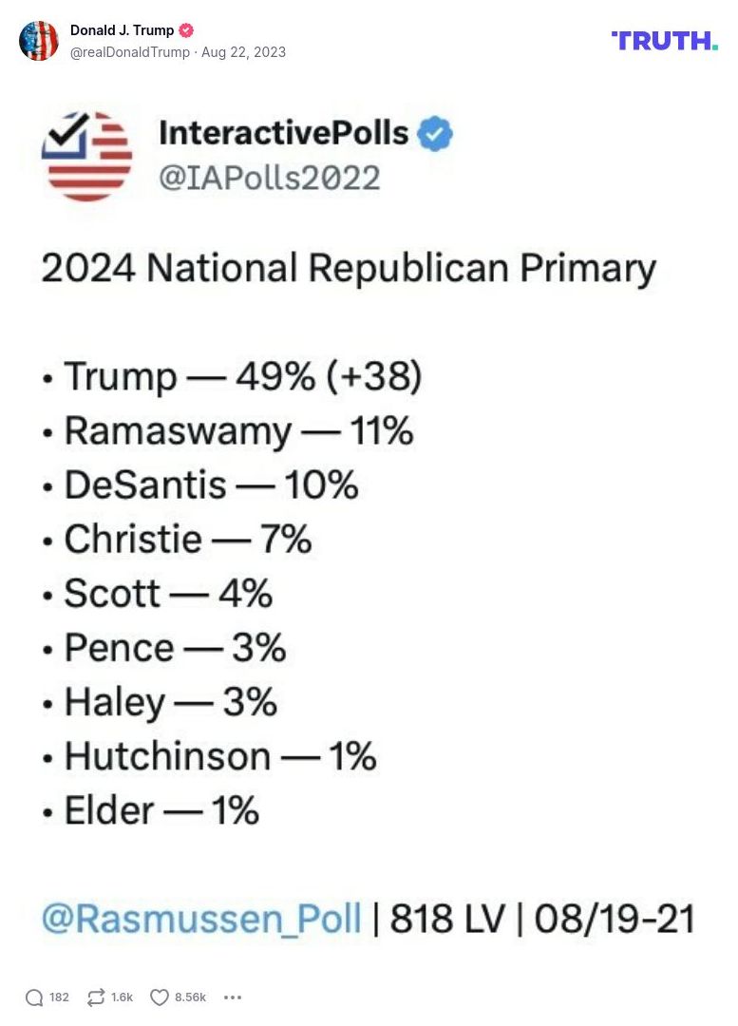View the 182 replies count
This screenshot has height=1026, width=738.
(x=58, y=997)
